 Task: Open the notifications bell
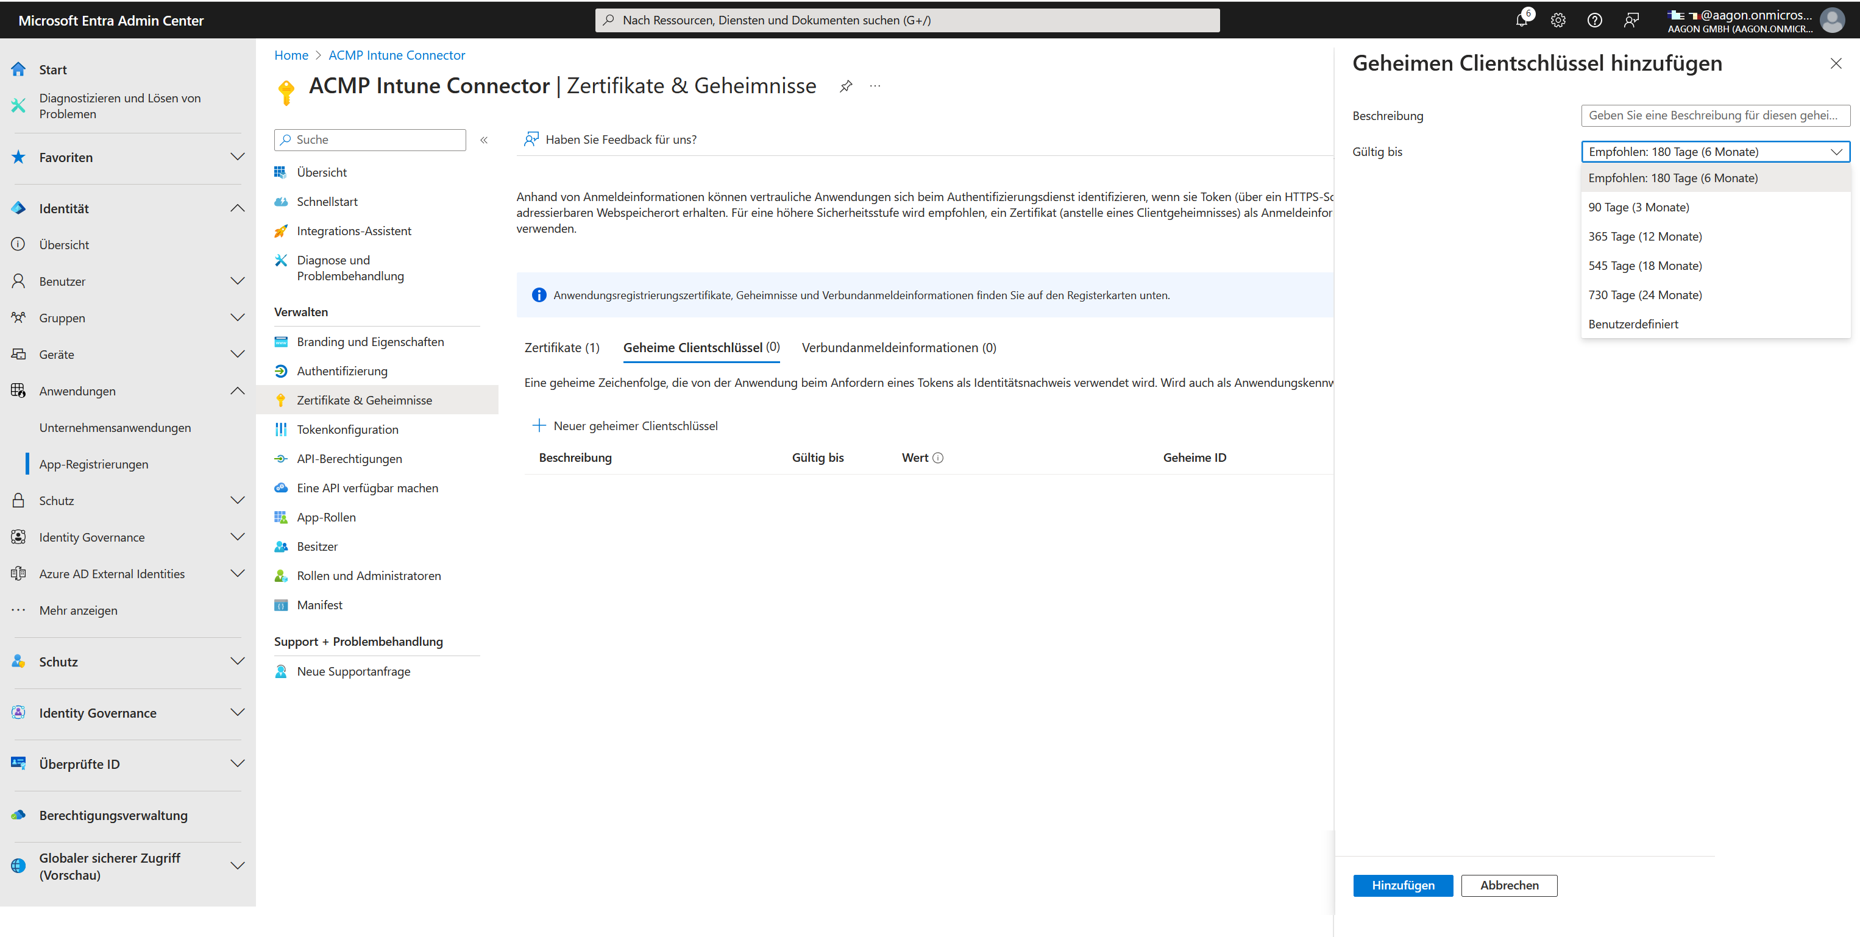coord(1522,19)
